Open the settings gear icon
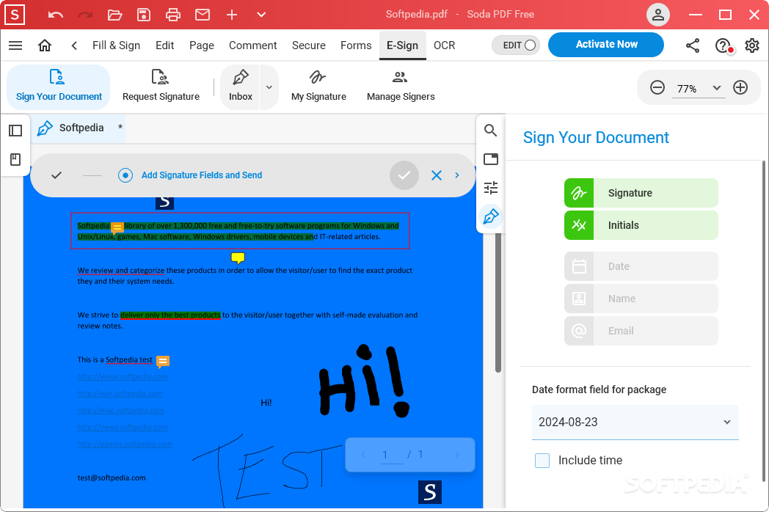Screen dimensions: 769x512 click(x=752, y=45)
